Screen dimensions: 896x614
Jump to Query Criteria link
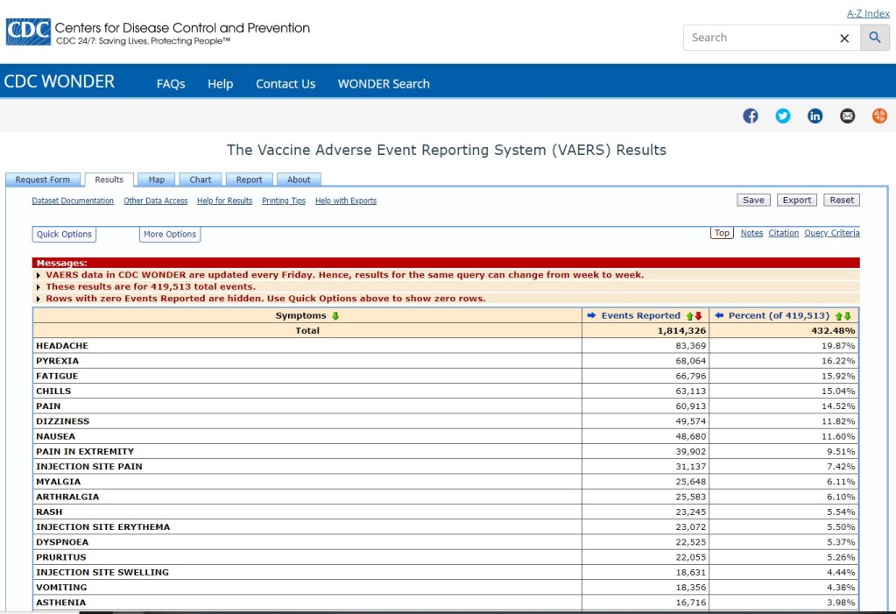[x=832, y=233]
